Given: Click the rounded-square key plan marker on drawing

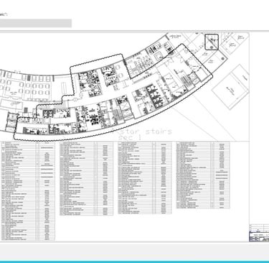Looking at the screenshot, I should (212, 42).
